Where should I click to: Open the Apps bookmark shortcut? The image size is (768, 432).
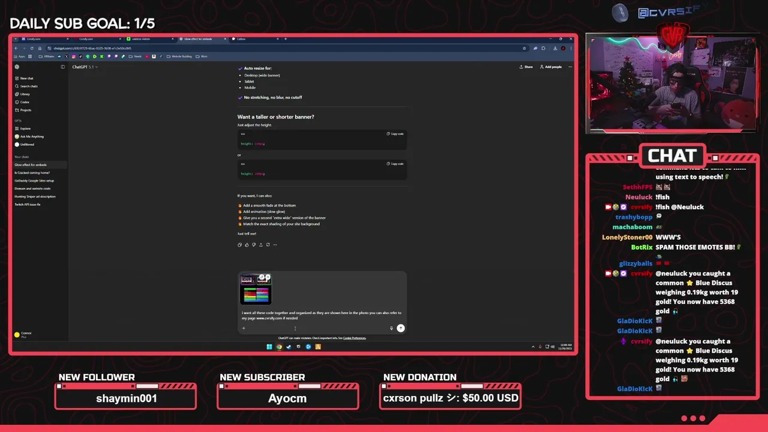19,56
